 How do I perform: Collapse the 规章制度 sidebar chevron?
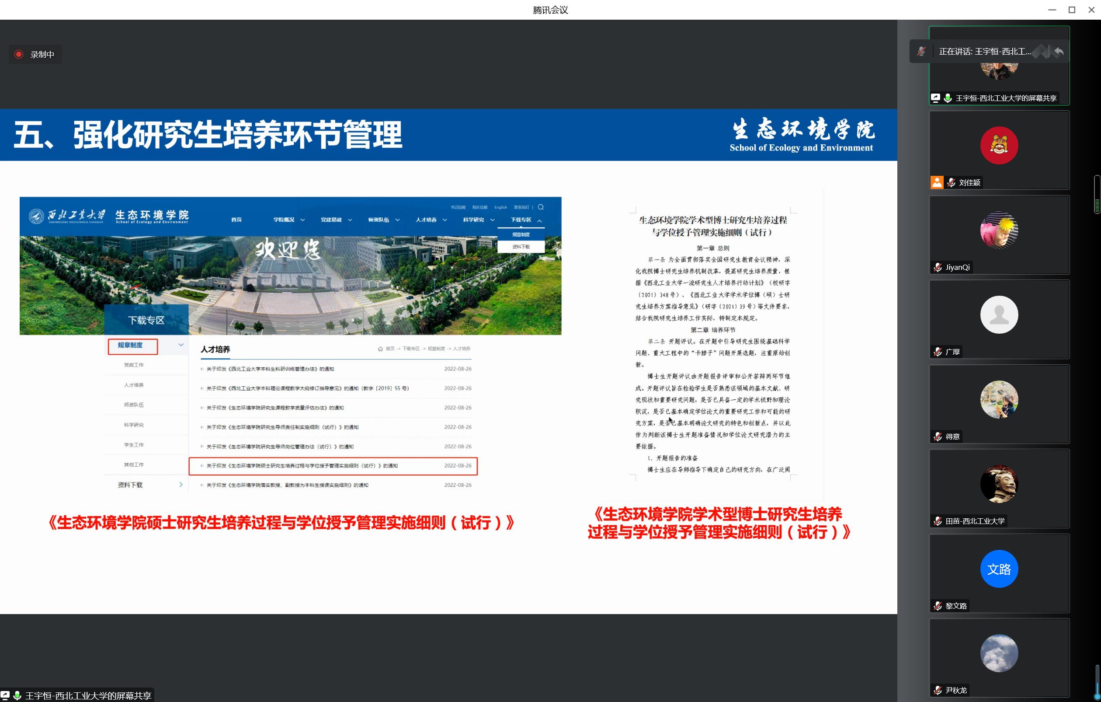pos(181,345)
